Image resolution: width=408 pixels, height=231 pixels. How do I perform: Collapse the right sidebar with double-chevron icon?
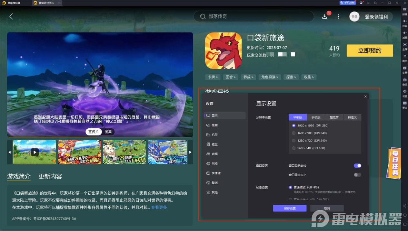404,3
